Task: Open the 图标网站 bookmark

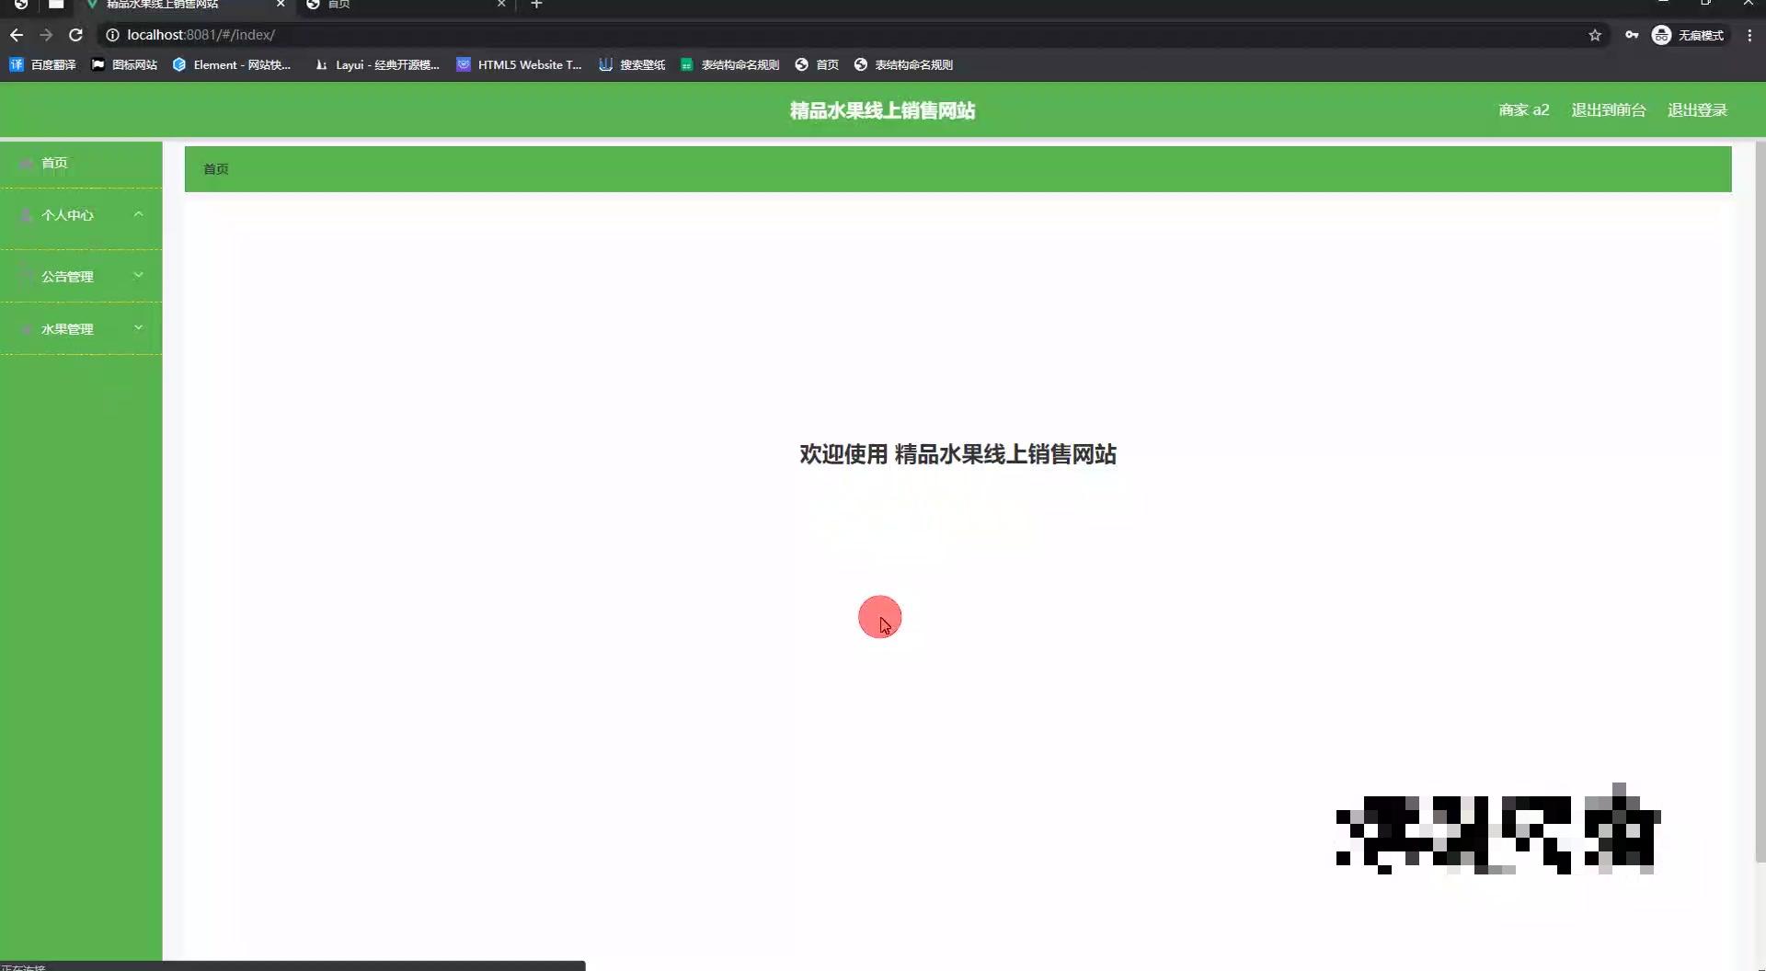Action: click(x=124, y=64)
